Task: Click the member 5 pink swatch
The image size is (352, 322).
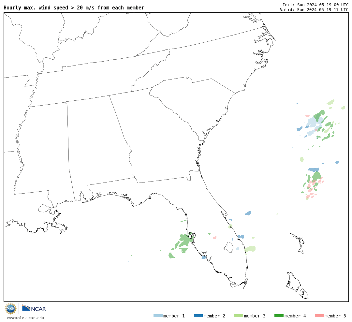Action: coord(319,316)
